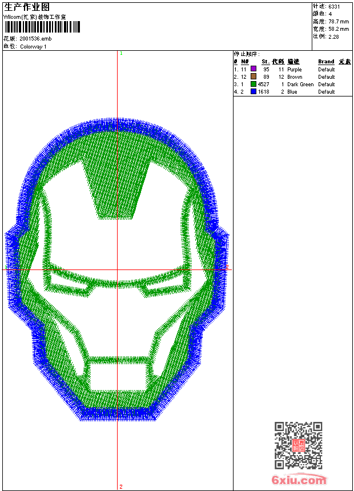Click the Blue thread color swatch
The height and width of the screenshot is (491, 354).
(x=254, y=91)
